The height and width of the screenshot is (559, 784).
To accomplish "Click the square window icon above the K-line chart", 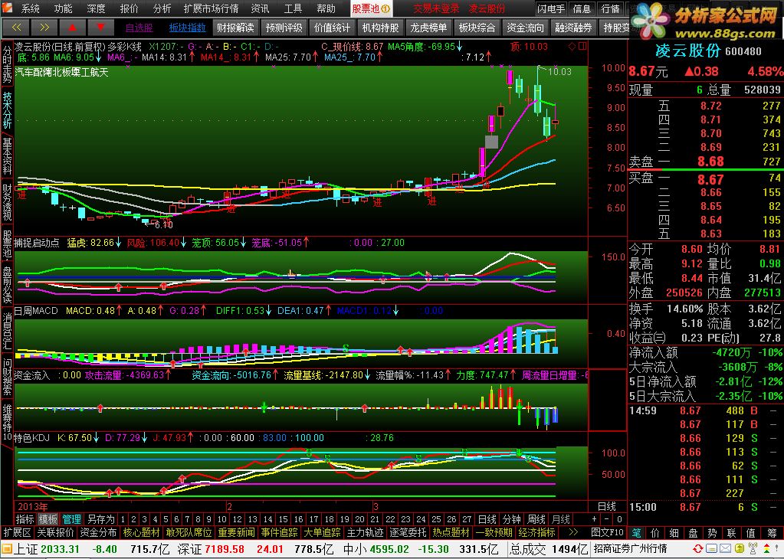I will 582,47.
